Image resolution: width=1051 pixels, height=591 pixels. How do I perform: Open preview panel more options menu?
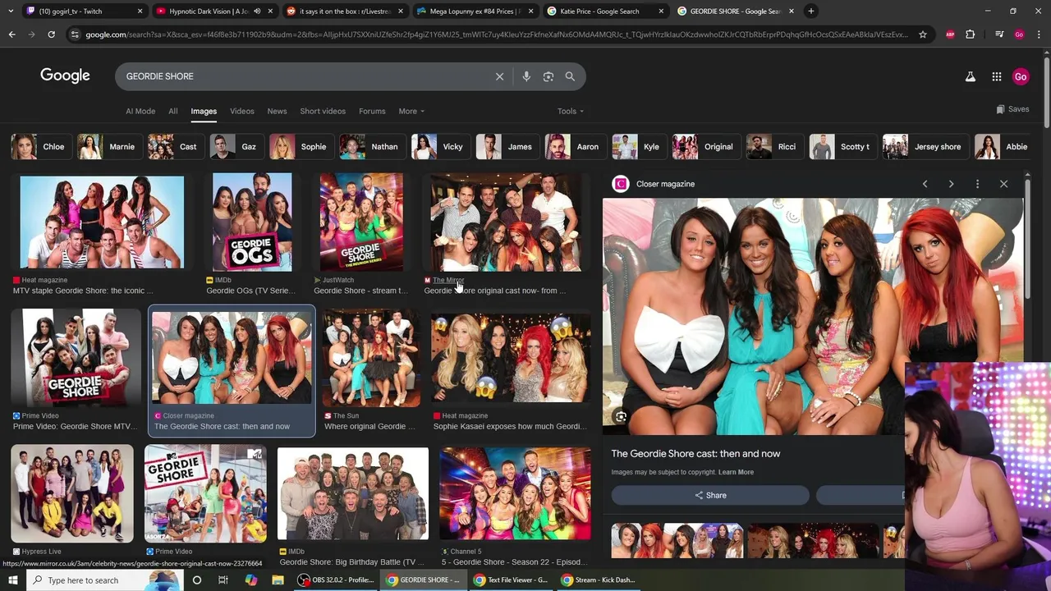977,184
